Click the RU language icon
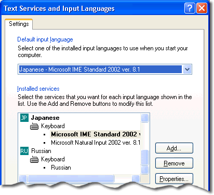214x195 pixels. pyautogui.click(x=24, y=151)
